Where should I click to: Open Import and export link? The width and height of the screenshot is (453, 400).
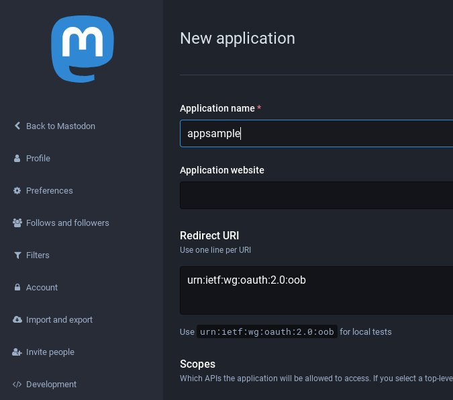coord(59,320)
